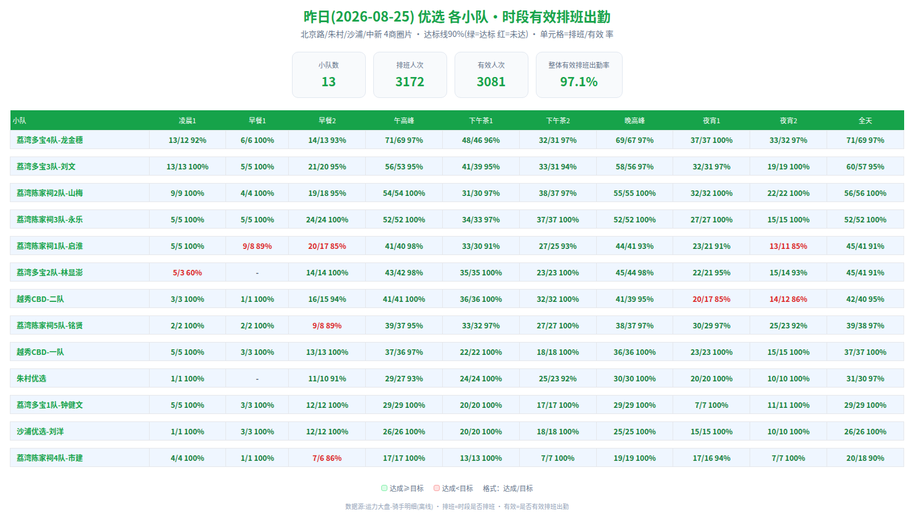Click the 午高峰 column header
Image resolution: width=914 pixels, height=520 pixels.
point(404,120)
